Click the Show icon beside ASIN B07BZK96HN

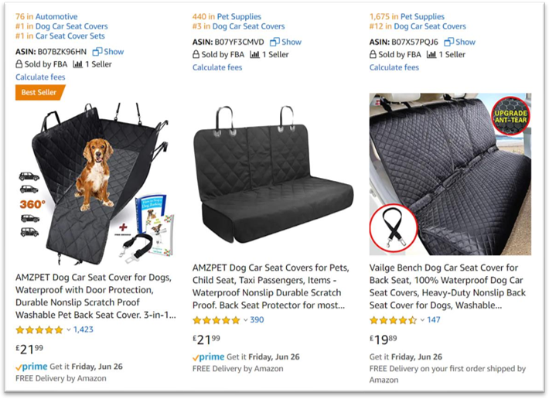click(x=97, y=52)
